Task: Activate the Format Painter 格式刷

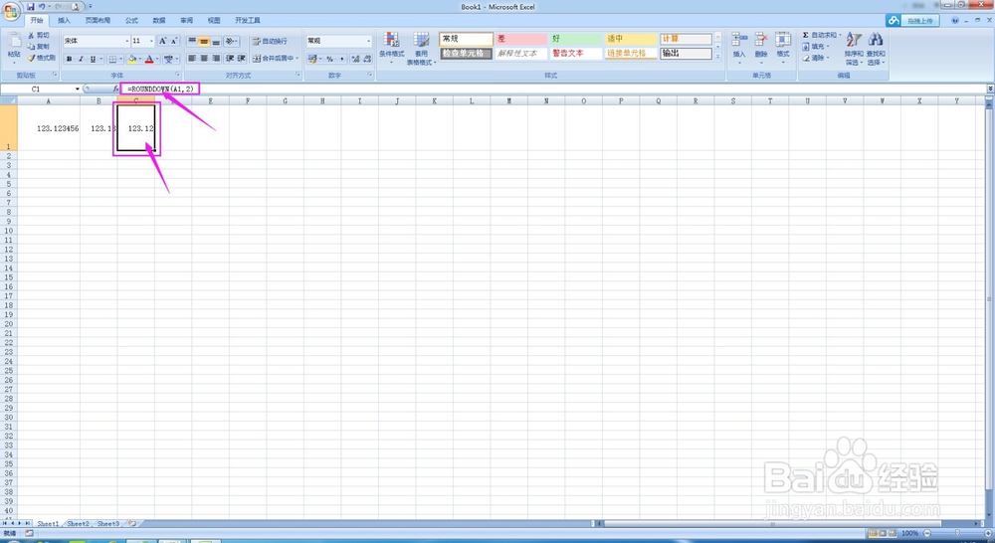Action: click(41, 58)
